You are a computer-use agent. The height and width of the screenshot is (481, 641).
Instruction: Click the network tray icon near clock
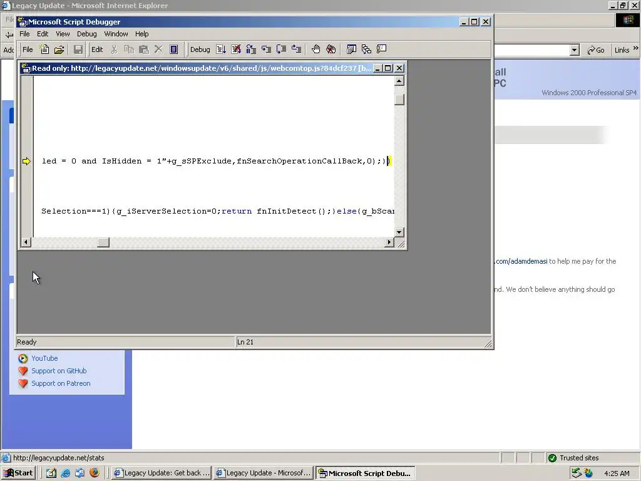pyautogui.click(x=577, y=473)
